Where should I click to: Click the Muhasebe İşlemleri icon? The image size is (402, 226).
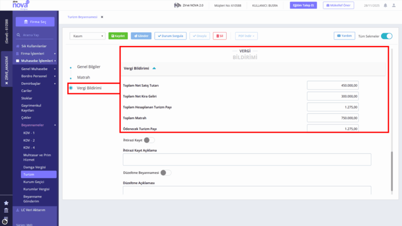[17, 61]
